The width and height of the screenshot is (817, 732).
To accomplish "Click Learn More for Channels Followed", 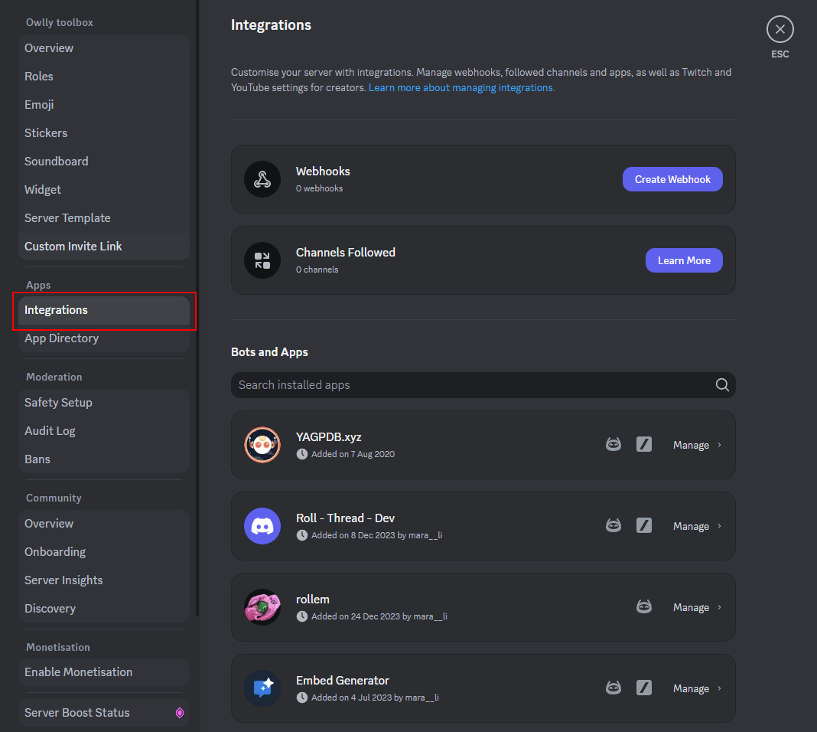I will pyautogui.click(x=684, y=260).
